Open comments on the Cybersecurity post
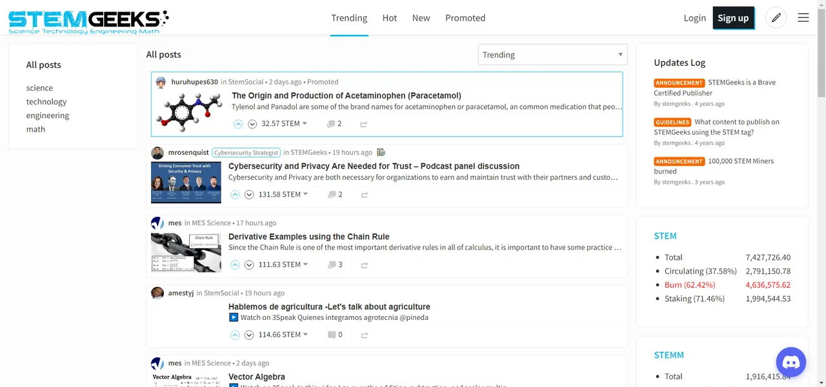 pyautogui.click(x=335, y=194)
